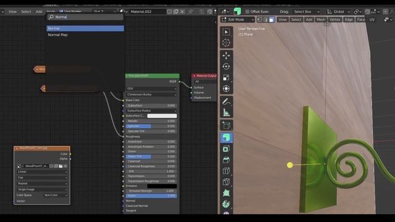
Task: Open the Drag Select Box dropdown
Action: (307, 12)
